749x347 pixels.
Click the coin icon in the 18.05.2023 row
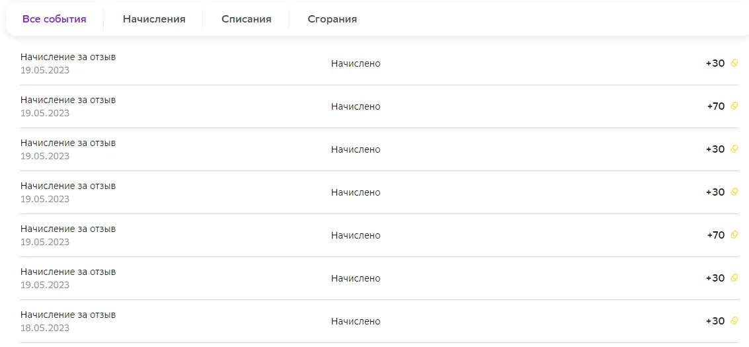tap(734, 321)
